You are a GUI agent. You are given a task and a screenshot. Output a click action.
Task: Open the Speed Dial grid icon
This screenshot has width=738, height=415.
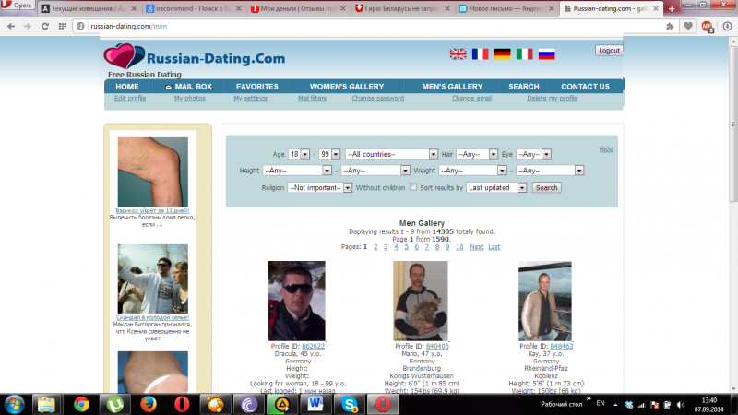click(62, 27)
